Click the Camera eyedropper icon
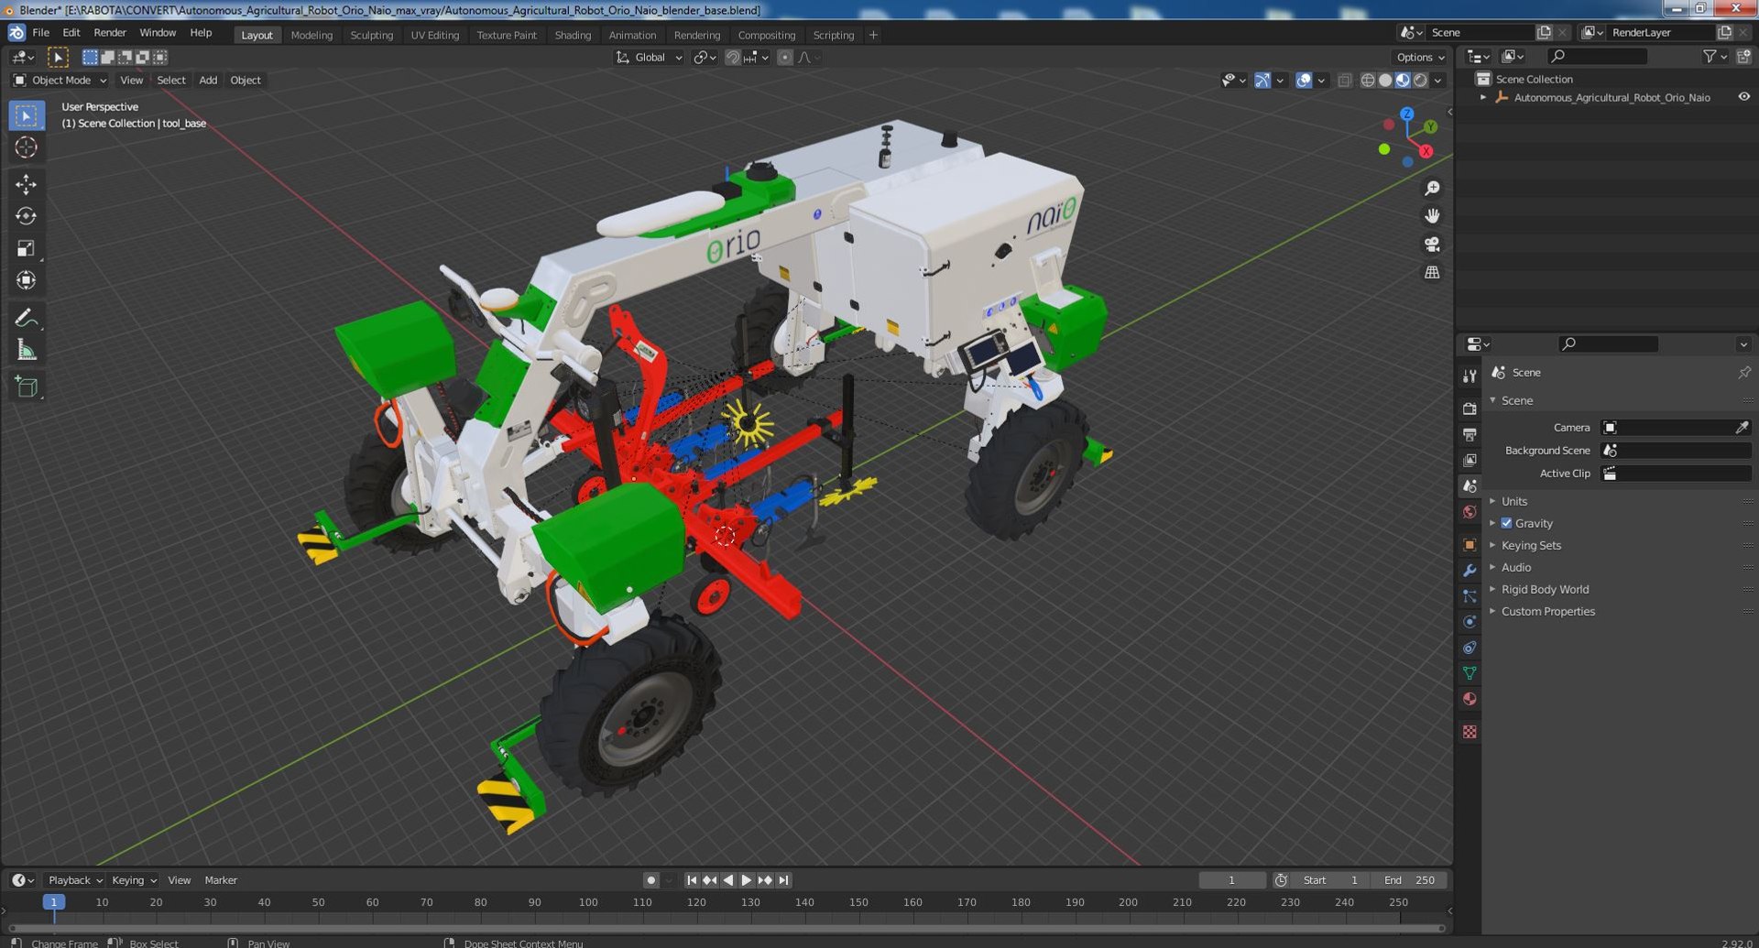Image resolution: width=1759 pixels, height=948 pixels. (1742, 428)
